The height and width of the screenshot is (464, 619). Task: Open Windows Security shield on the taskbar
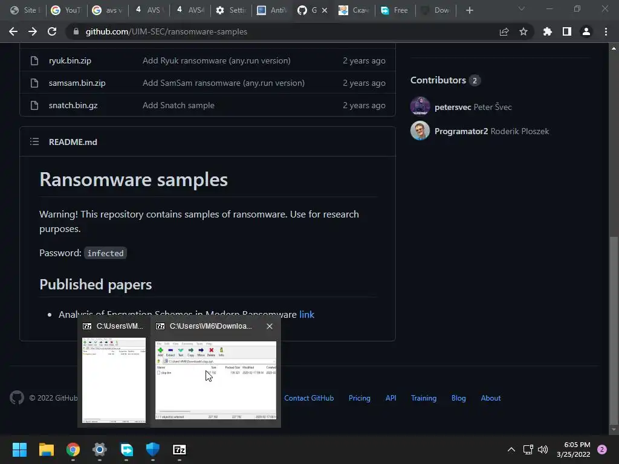tap(153, 449)
